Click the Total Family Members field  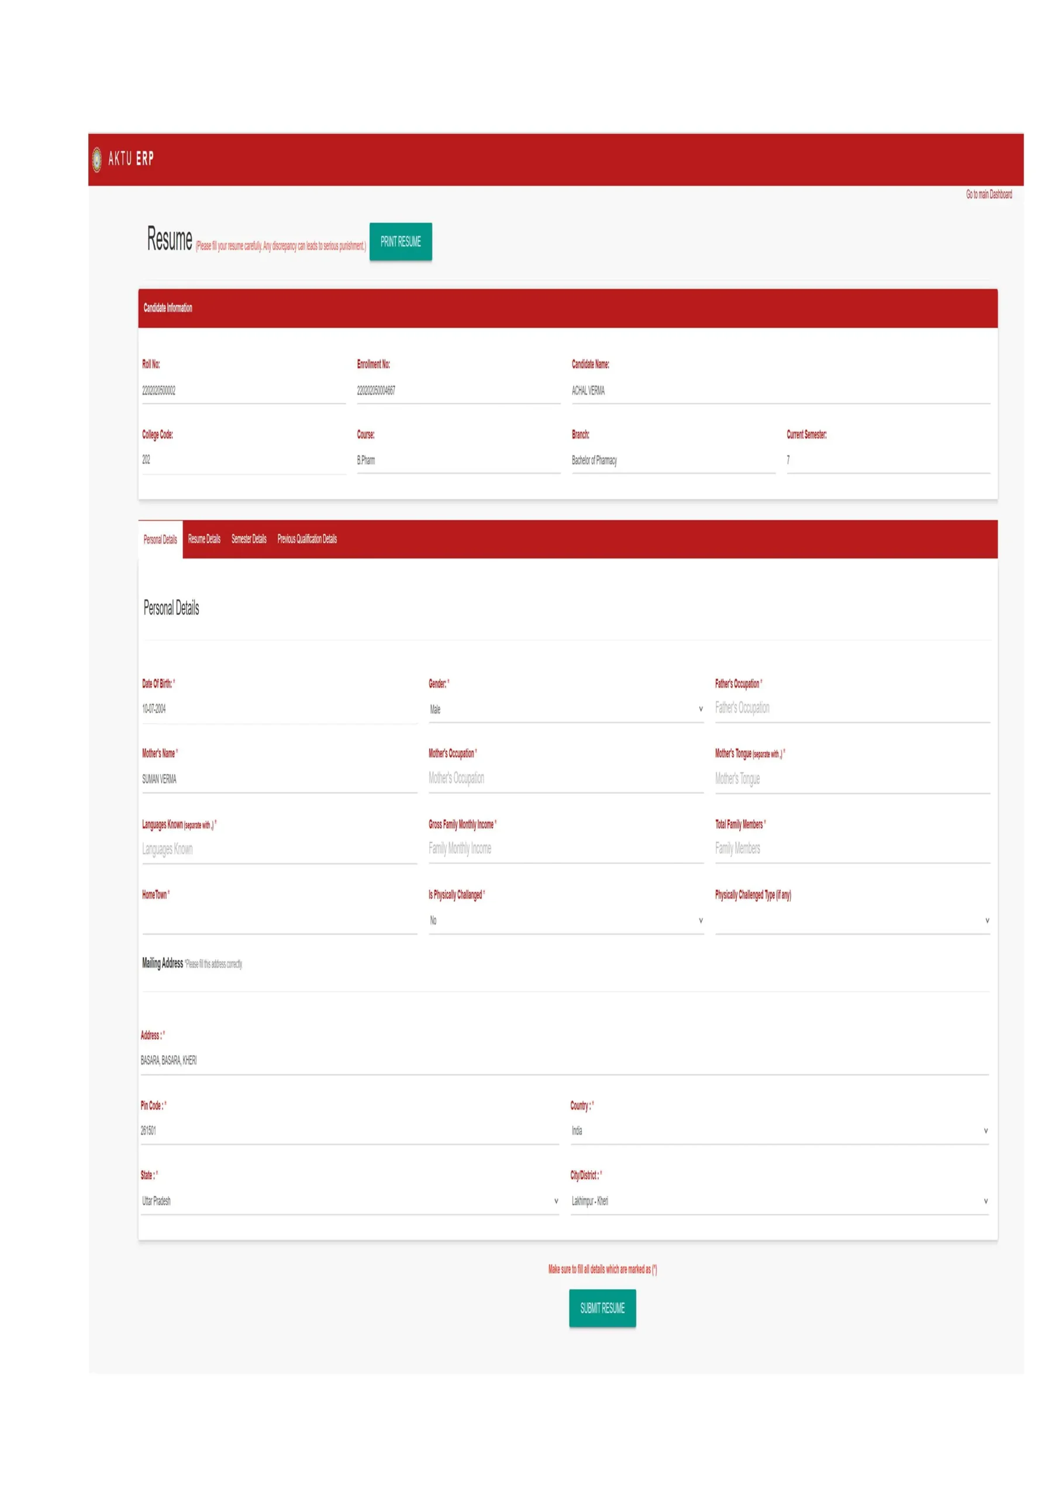[x=851, y=849]
